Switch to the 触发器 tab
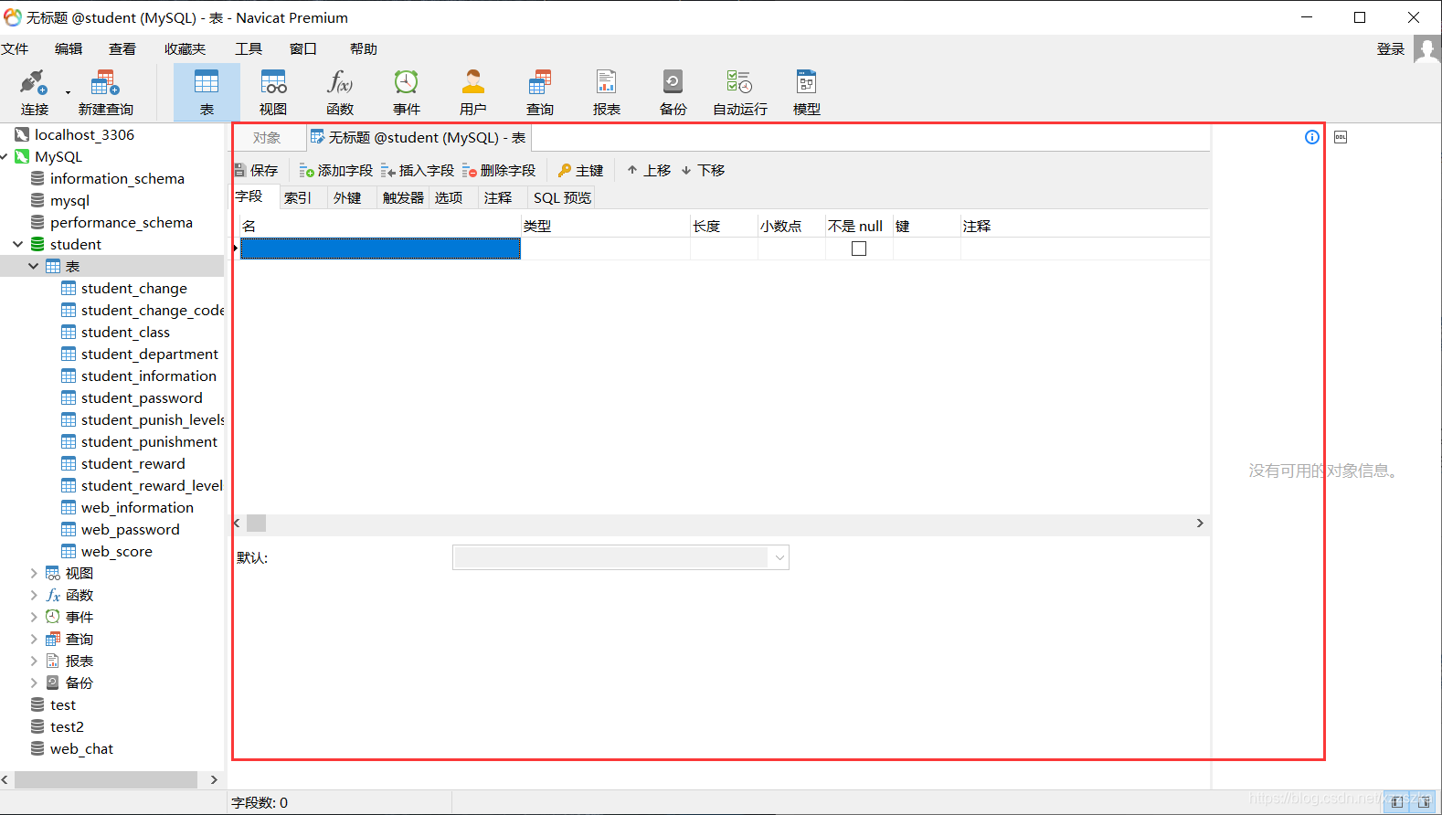Screen dimensions: 1442x815 [403, 197]
